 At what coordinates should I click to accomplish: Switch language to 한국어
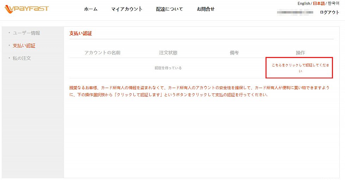[x=334, y=3]
